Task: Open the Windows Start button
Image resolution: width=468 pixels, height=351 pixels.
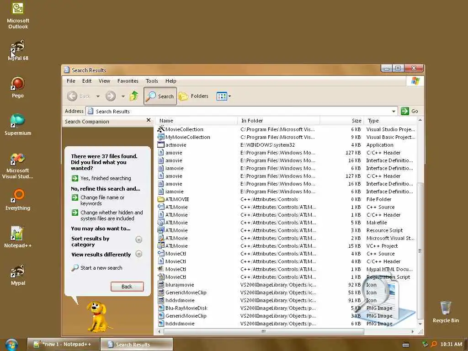Action: [x=11, y=345]
